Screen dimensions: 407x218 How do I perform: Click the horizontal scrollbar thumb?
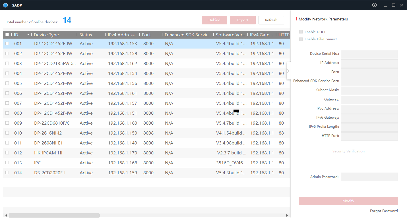click(x=54, y=215)
